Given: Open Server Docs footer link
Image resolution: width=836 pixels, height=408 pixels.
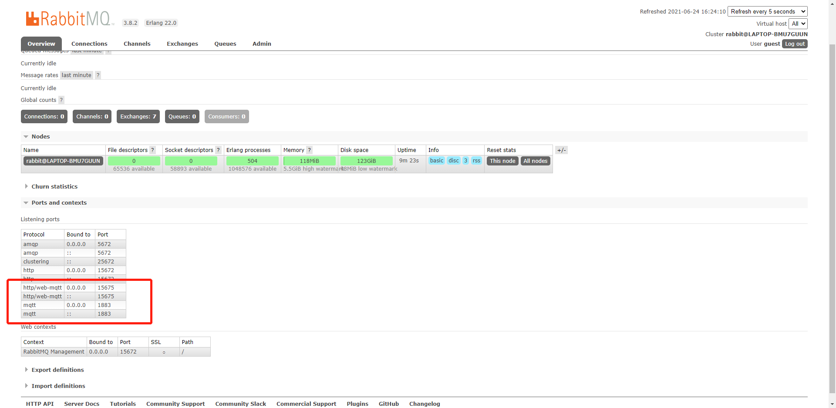Looking at the screenshot, I should click(x=82, y=404).
